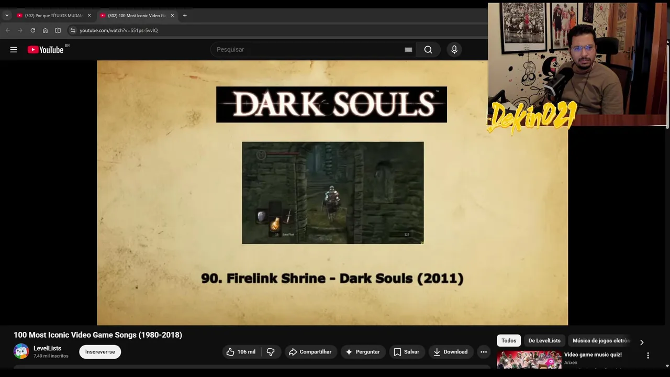
Task: Expand the tab search dropdown arrow
Action: pyautogui.click(x=7, y=16)
